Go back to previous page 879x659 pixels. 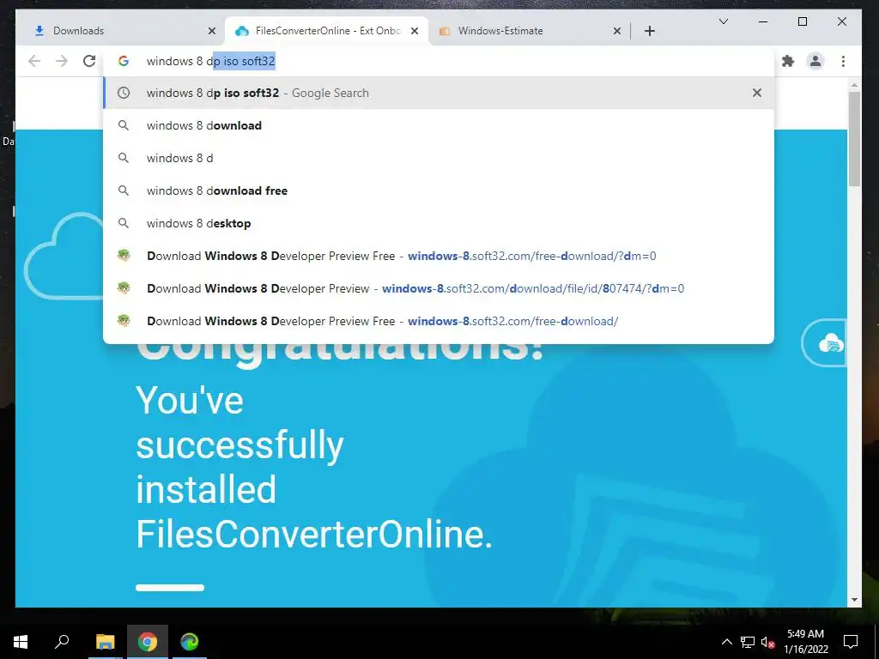point(34,61)
